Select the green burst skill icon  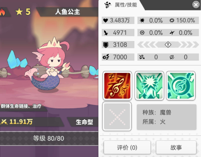click(x=149, y=86)
